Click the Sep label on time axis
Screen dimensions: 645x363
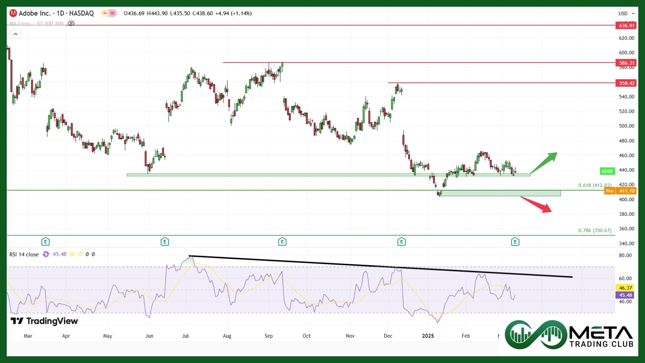(x=268, y=336)
